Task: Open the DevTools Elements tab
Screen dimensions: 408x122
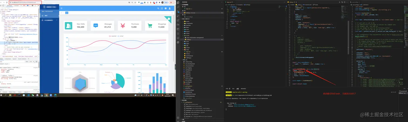Action: click(9, 6)
